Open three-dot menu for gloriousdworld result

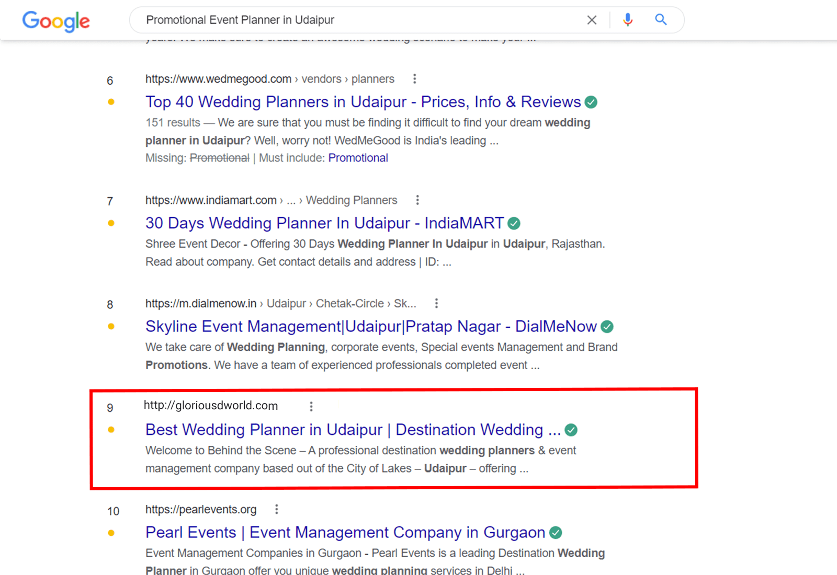[311, 406]
